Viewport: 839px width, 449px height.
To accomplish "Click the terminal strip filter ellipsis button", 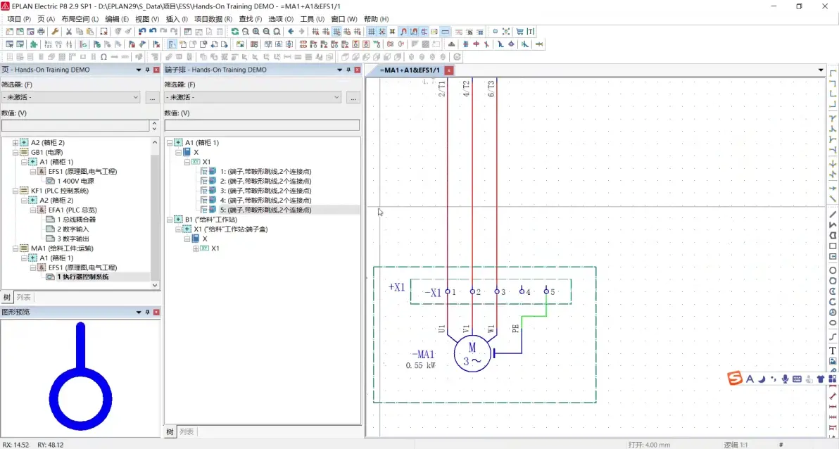I will [353, 97].
